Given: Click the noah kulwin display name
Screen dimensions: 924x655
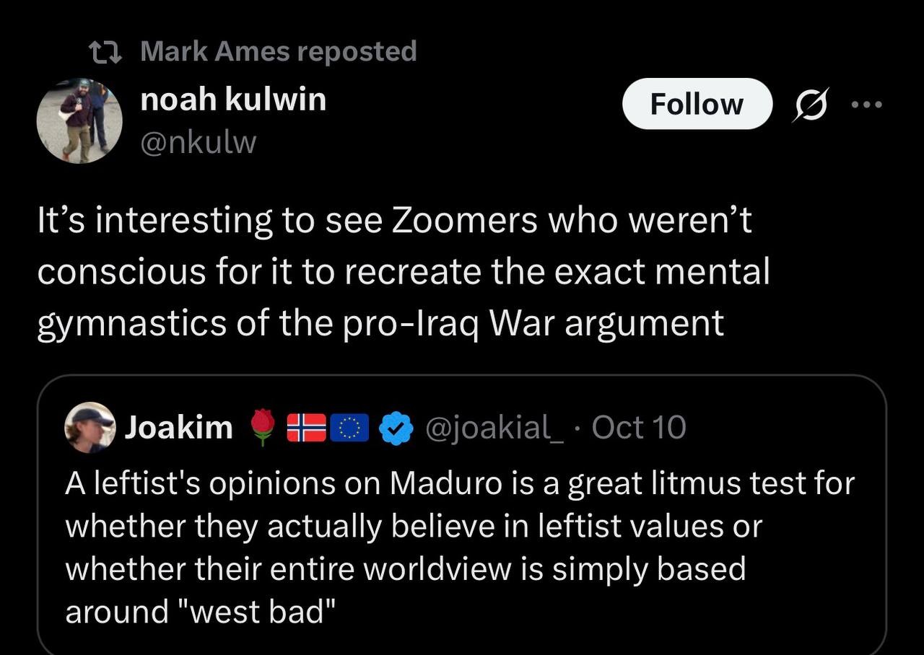Looking at the screenshot, I should click(232, 100).
